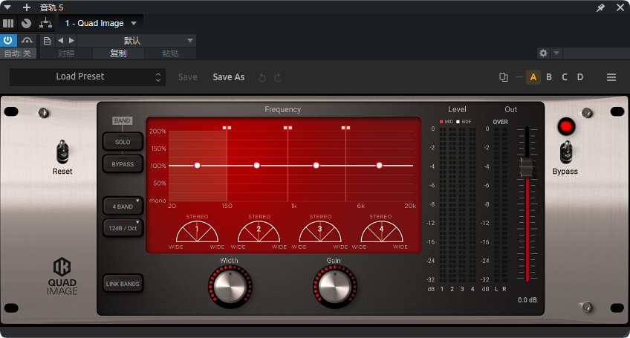Select preset slot B
This screenshot has height=338, width=630.
click(x=549, y=77)
